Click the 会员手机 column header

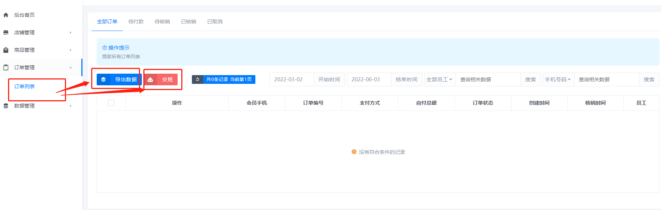[257, 103]
